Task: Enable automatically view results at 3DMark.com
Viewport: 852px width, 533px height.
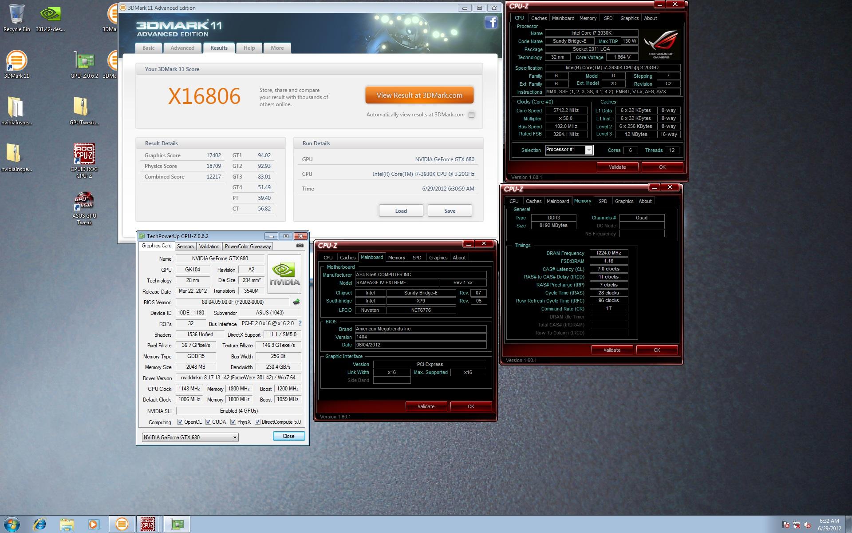Action: (x=471, y=115)
